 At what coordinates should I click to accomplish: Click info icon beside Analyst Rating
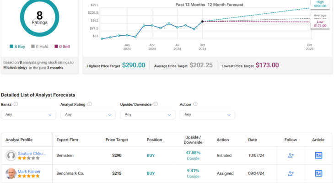pyautogui.click(x=90, y=104)
